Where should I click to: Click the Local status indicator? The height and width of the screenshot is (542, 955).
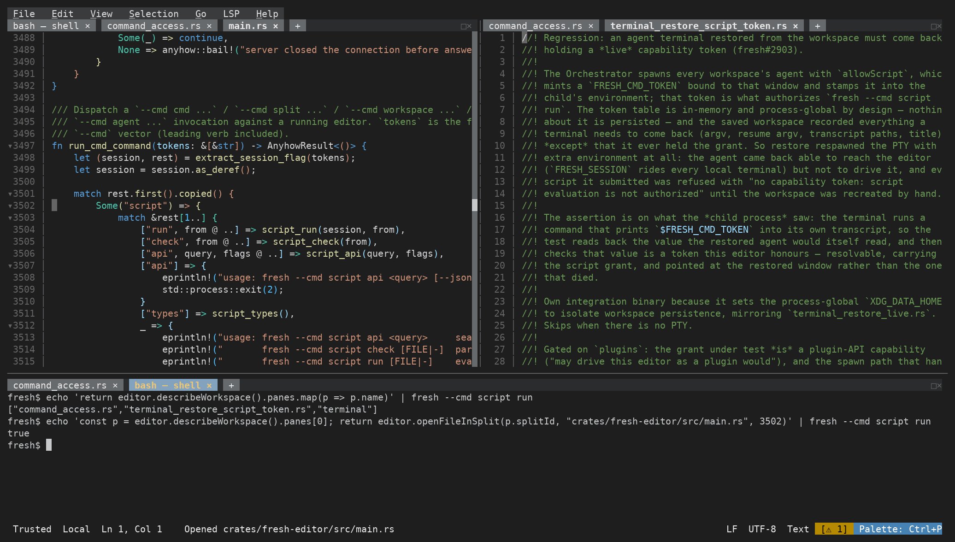point(77,529)
